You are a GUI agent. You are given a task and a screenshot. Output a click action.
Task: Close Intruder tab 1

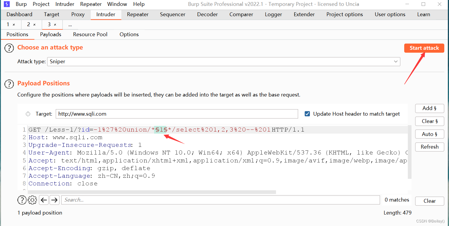tap(14, 25)
